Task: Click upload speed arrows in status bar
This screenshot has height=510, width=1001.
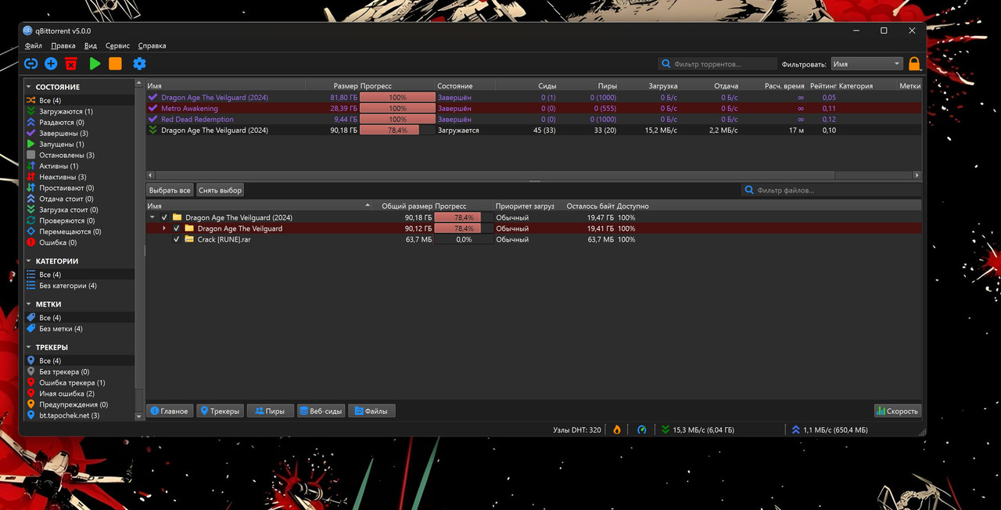Action: click(796, 429)
